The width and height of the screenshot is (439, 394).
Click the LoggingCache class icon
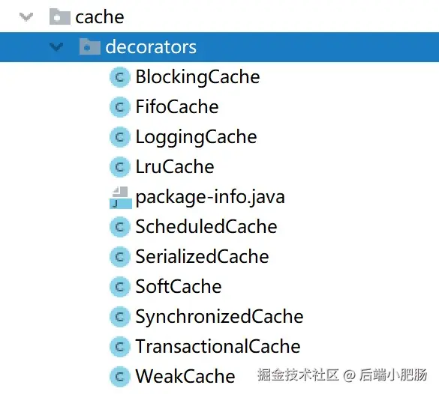(120, 137)
